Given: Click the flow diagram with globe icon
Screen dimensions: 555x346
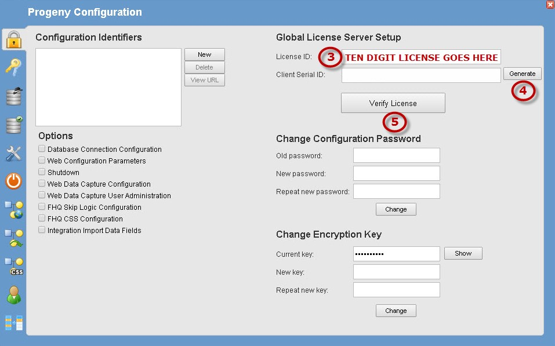Looking at the screenshot, I should coord(13,210).
